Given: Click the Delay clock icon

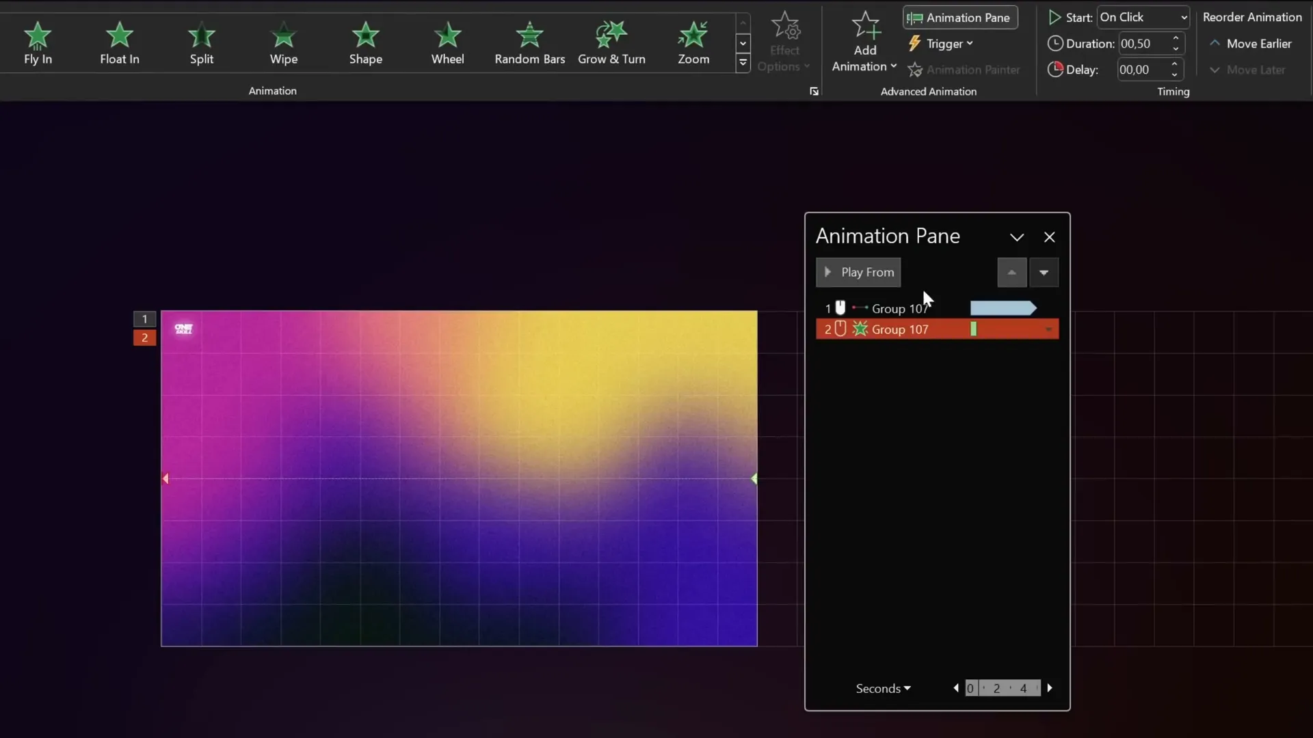Looking at the screenshot, I should pyautogui.click(x=1055, y=70).
